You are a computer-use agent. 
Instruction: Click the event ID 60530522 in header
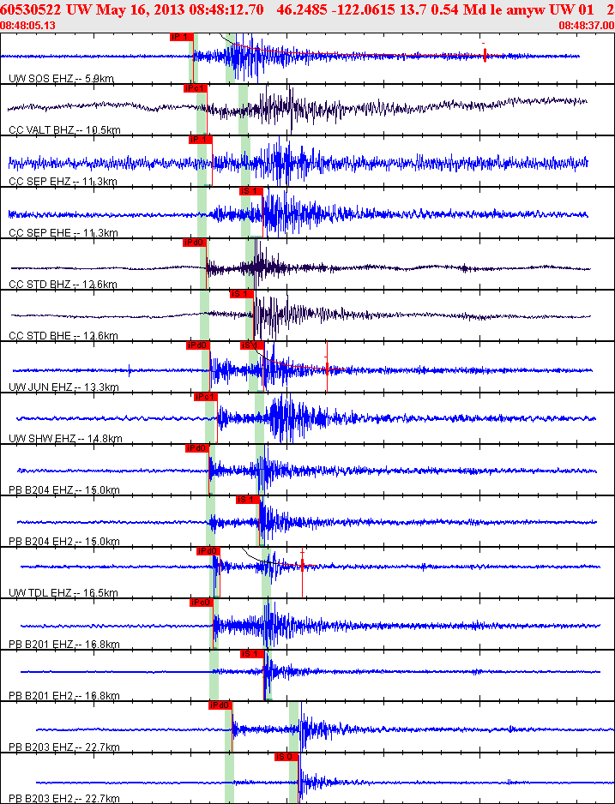[31, 9]
